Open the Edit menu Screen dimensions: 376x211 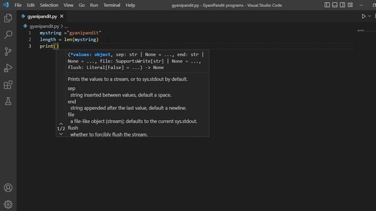(x=31, y=5)
